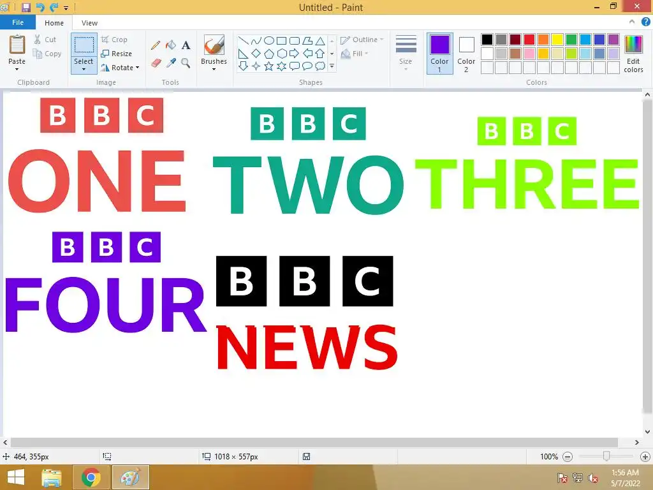Click the zoom out minus button
Image resolution: width=653 pixels, height=490 pixels.
567,457
